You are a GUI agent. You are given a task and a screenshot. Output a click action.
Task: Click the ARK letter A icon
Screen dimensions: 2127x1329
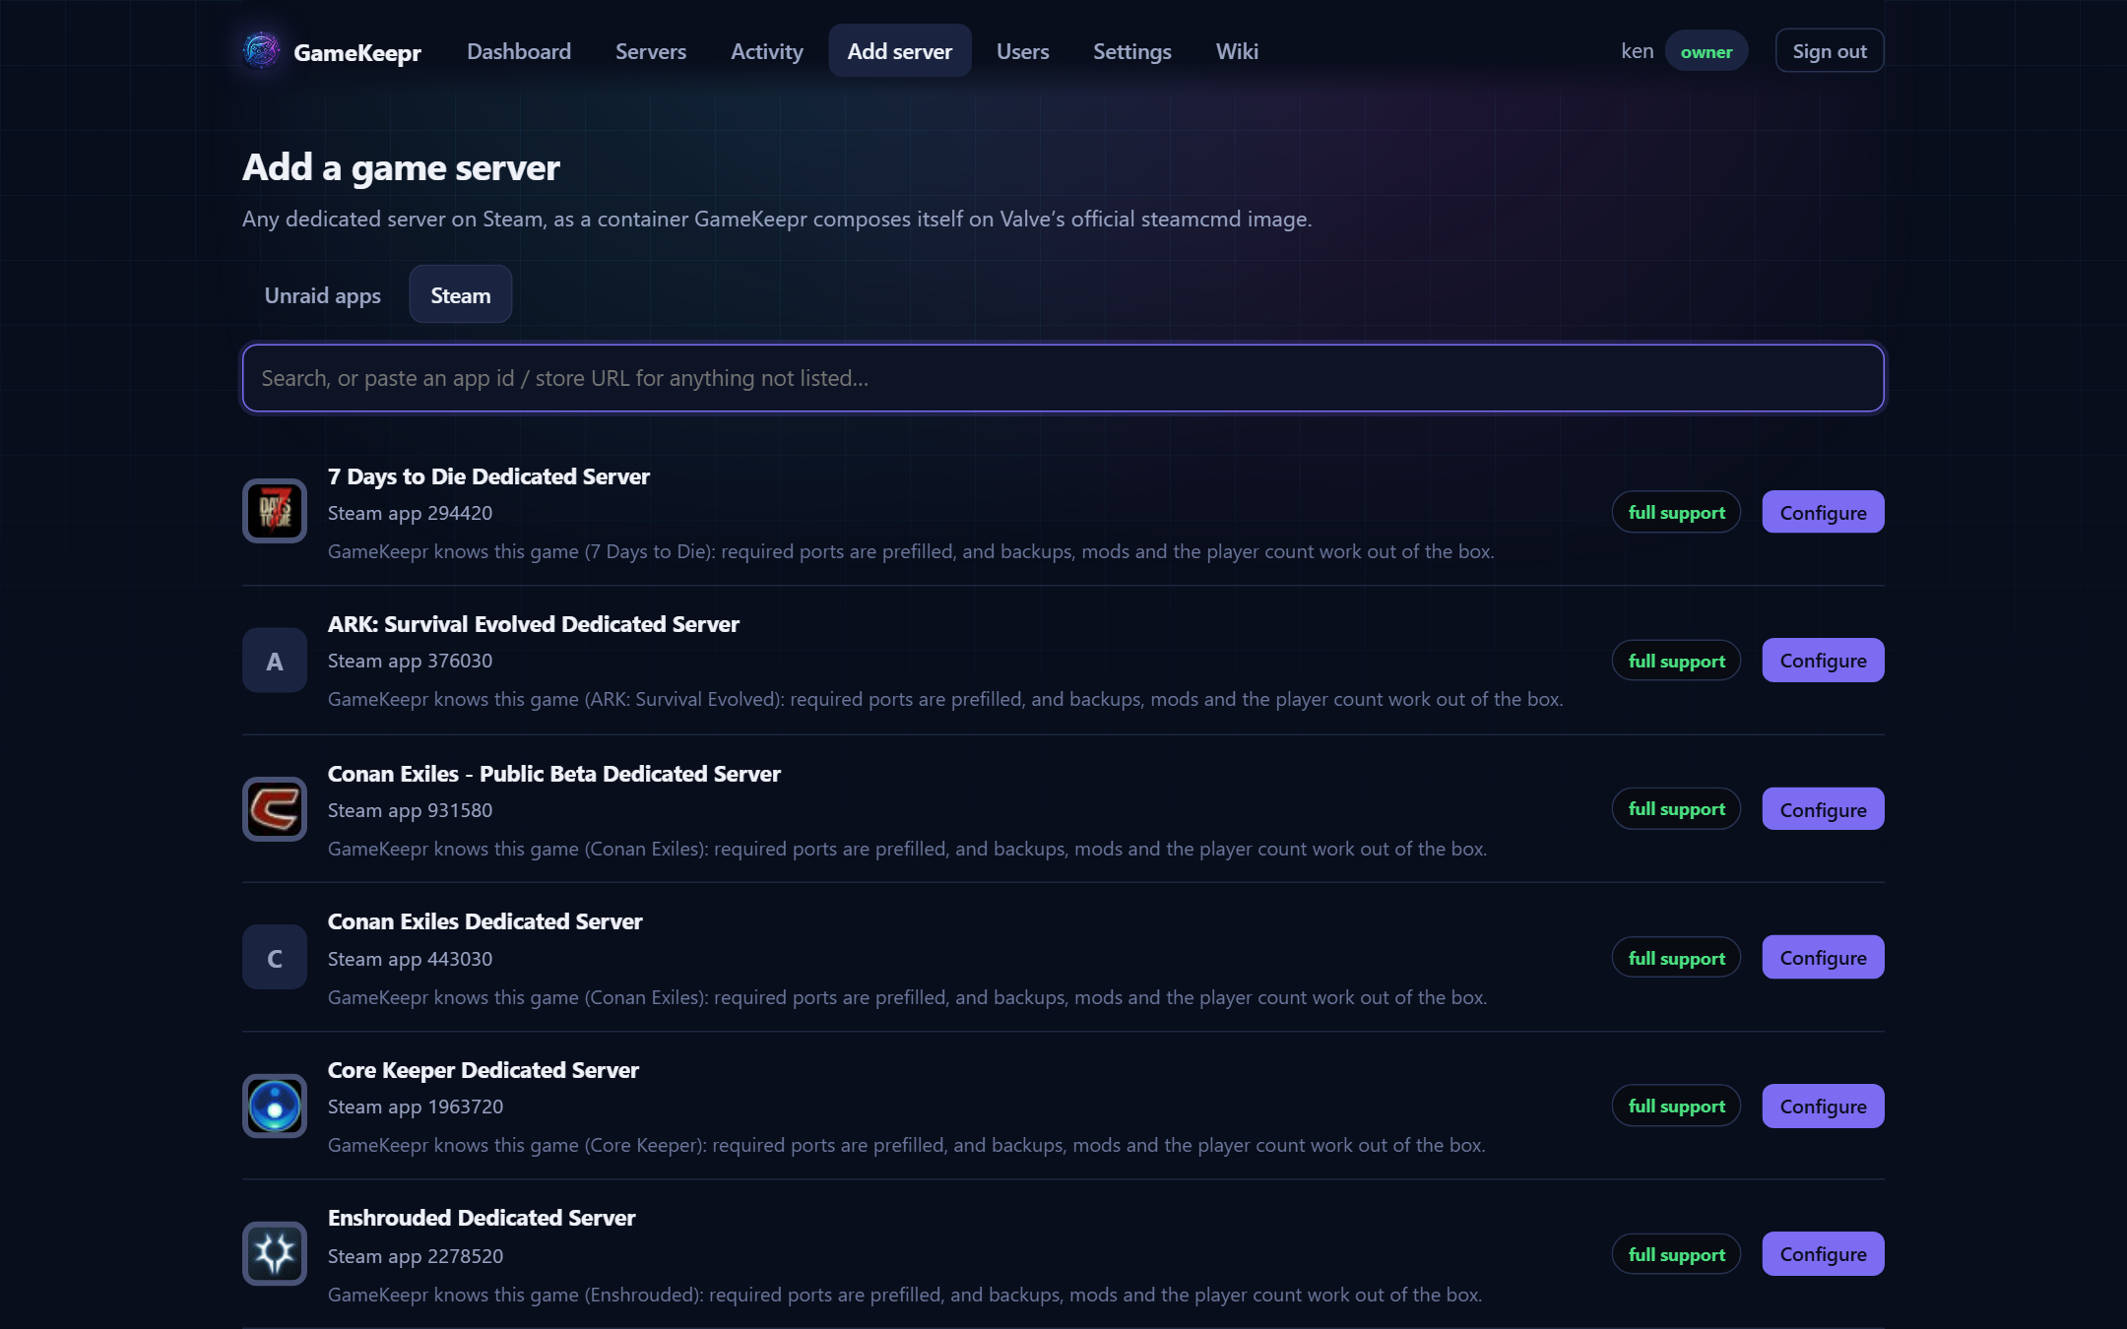[x=275, y=661]
